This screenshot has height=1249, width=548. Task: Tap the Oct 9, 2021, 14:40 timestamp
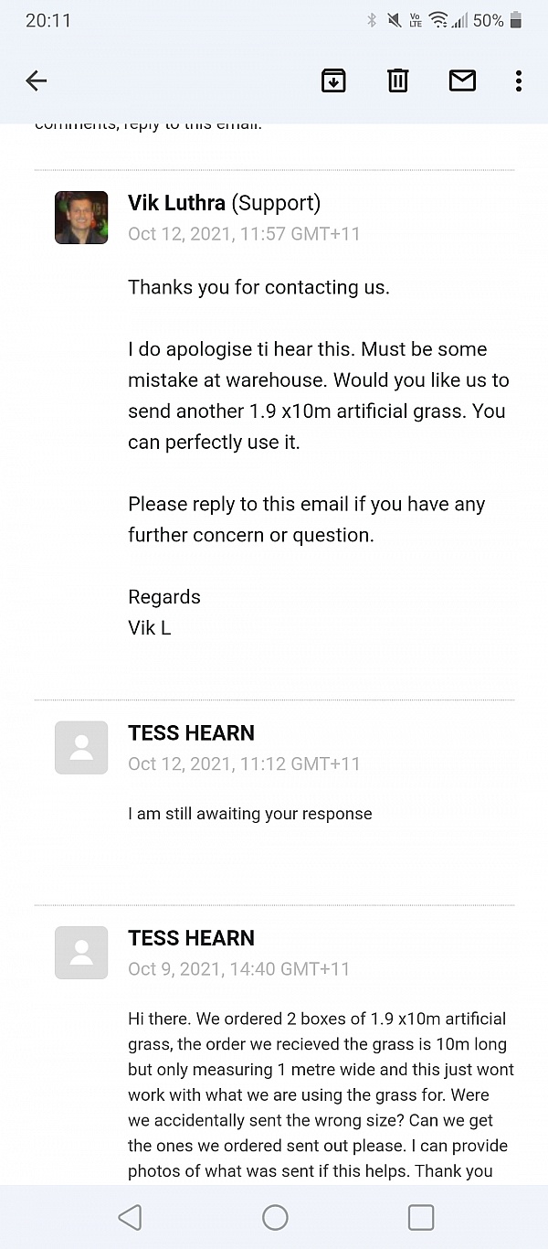[x=238, y=969]
